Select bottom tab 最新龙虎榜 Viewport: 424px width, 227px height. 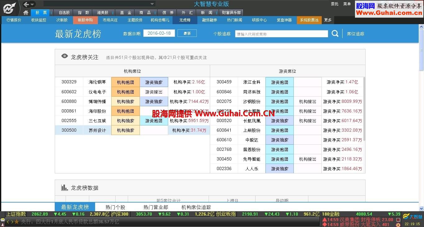click(x=75, y=207)
